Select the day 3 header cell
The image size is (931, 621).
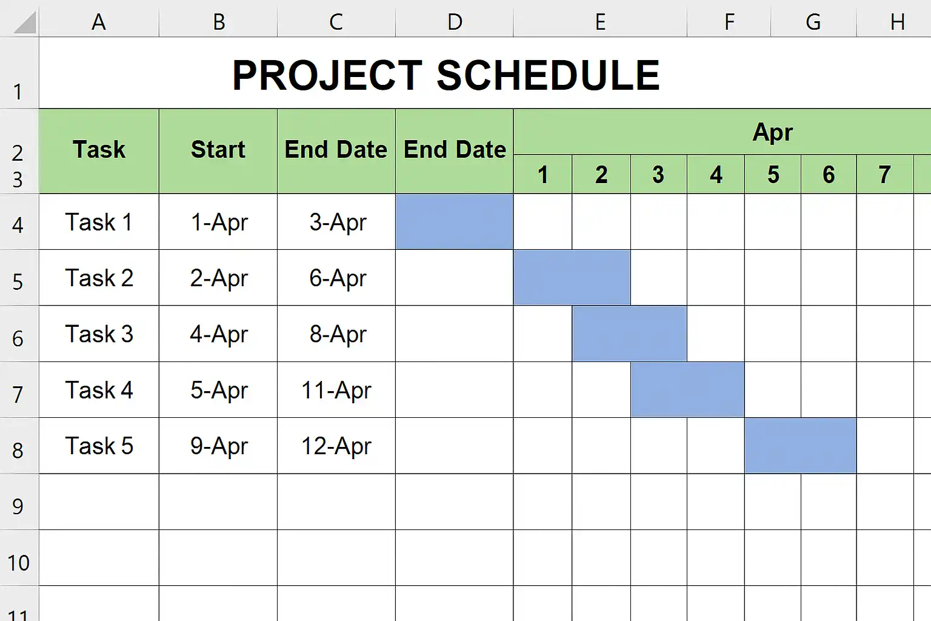click(658, 175)
